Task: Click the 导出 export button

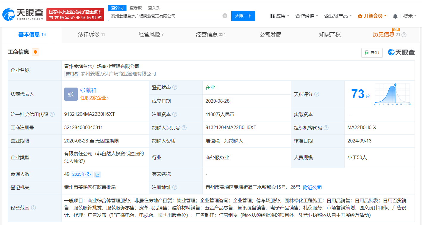Action: (372, 52)
